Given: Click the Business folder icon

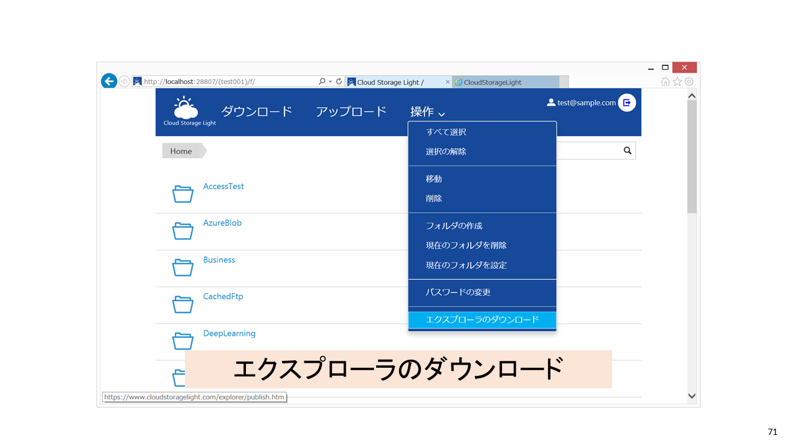Looking at the screenshot, I should pos(182,268).
